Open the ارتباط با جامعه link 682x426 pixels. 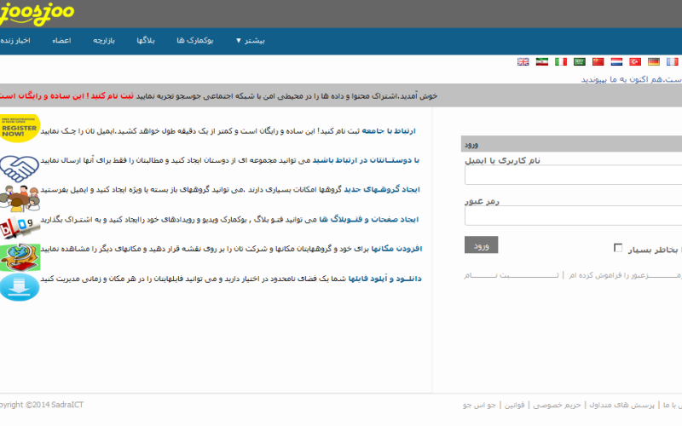pos(389,131)
